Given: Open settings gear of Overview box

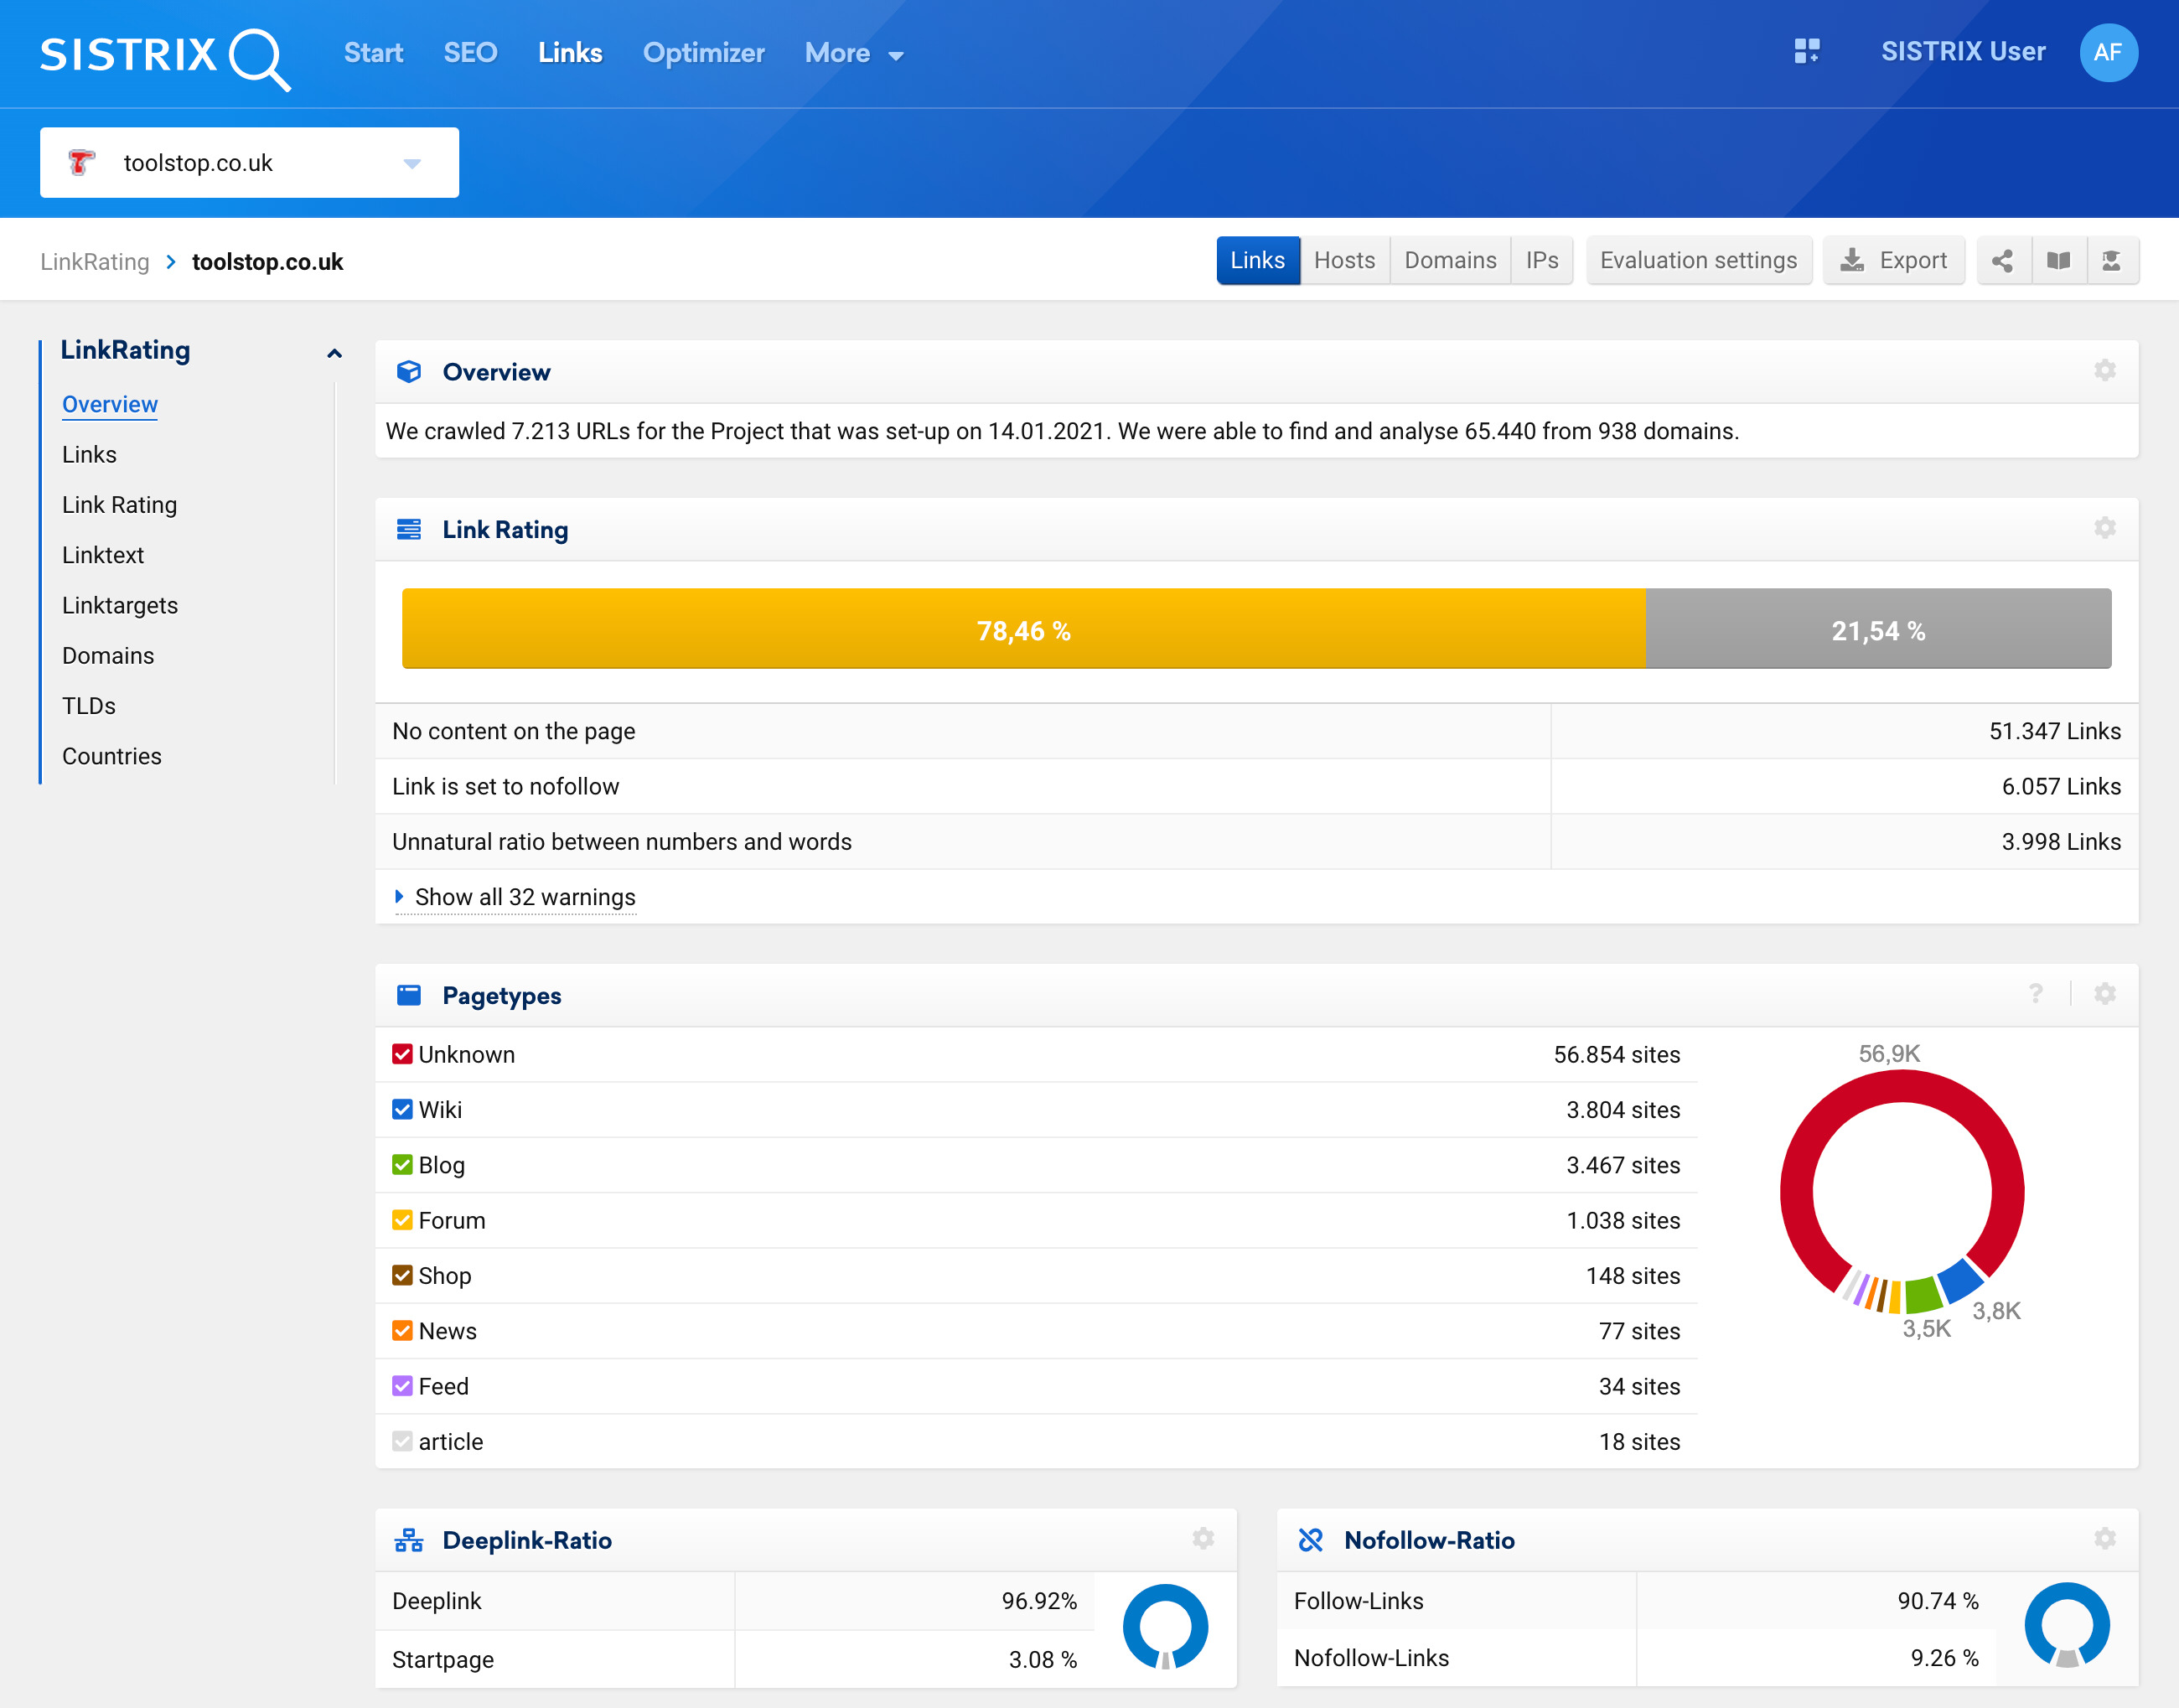Looking at the screenshot, I should 2104,371.
